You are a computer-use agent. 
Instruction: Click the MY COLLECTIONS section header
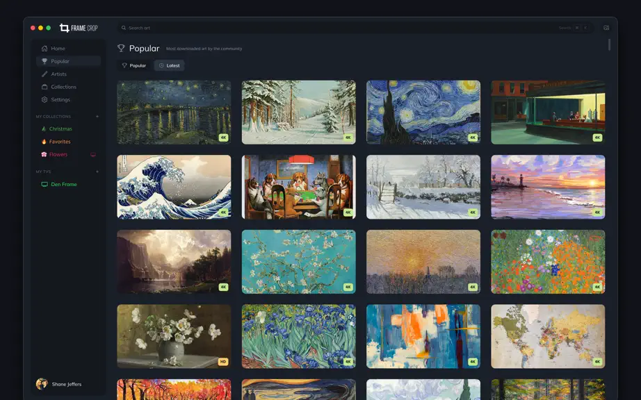pyautogui.click(x=53, y=117)
